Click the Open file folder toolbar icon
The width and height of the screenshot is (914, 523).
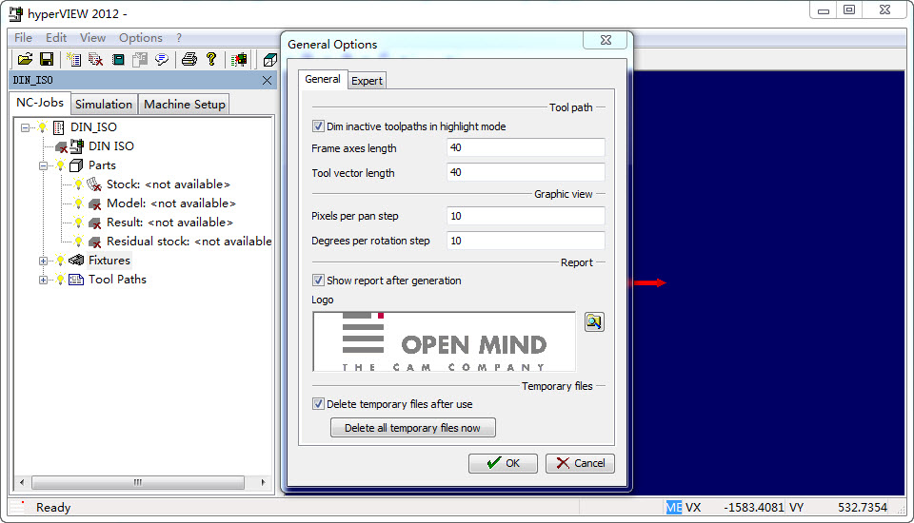25,59
